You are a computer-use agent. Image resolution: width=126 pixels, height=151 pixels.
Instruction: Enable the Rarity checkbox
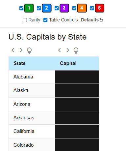(25, 20)
